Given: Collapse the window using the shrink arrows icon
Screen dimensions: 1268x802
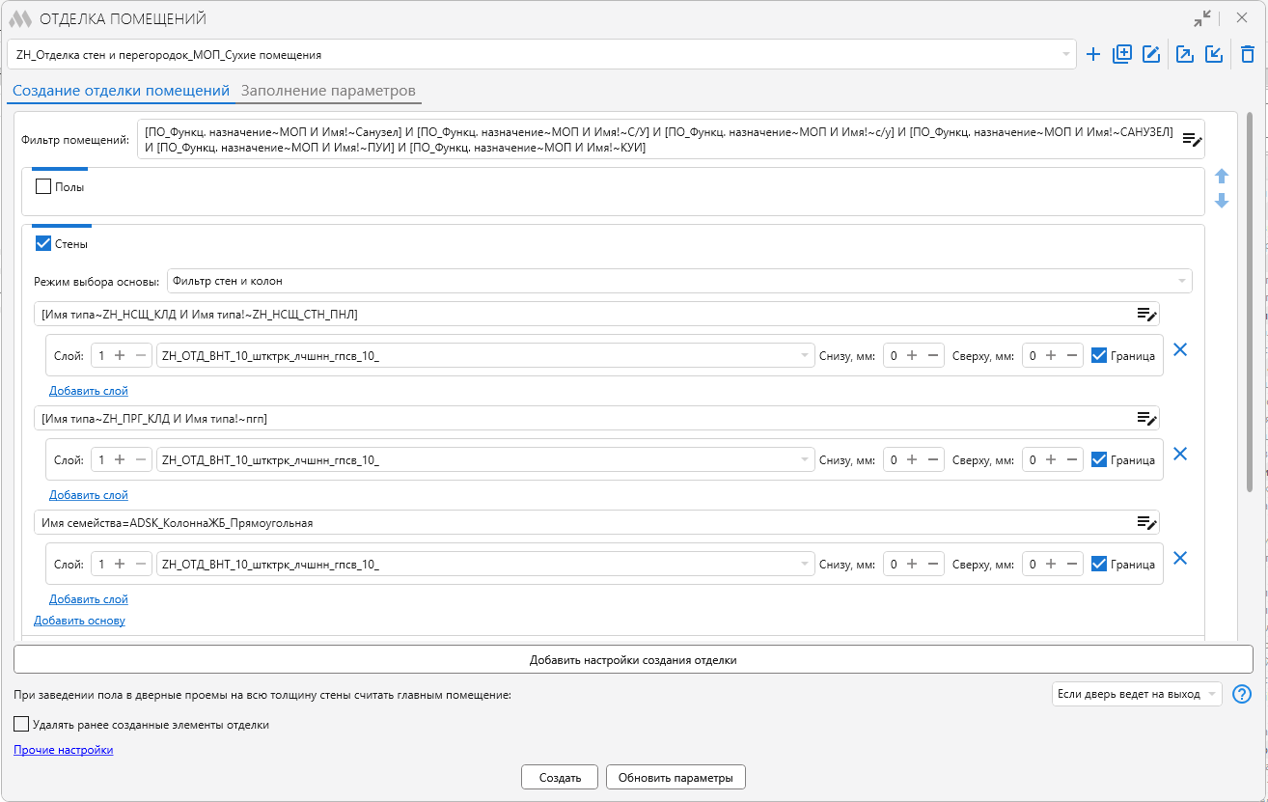Looking at the screenshot, I should pyautogui.click(x=1202, y=18).
